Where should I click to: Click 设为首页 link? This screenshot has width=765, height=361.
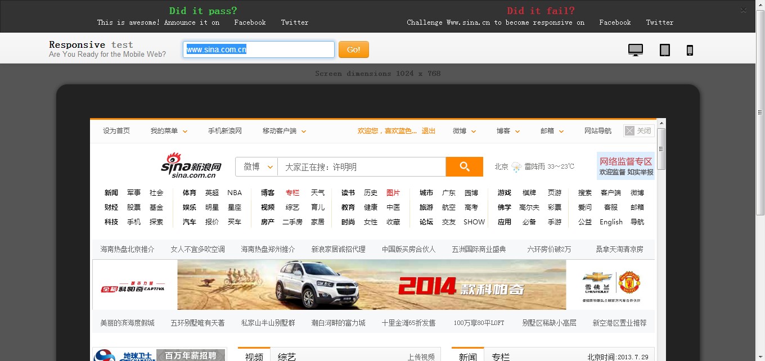[x=116, y=131]
